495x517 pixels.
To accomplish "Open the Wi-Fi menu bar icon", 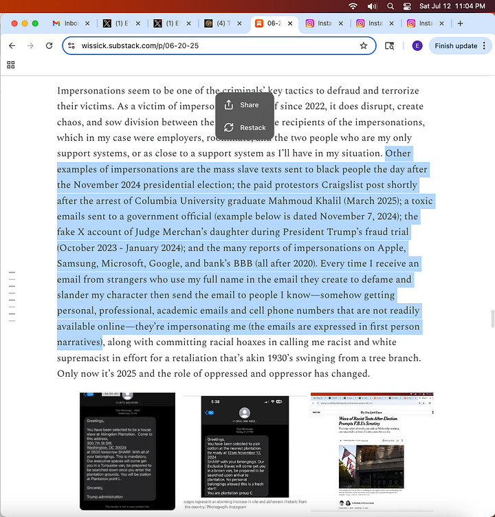I will point(353,6).
